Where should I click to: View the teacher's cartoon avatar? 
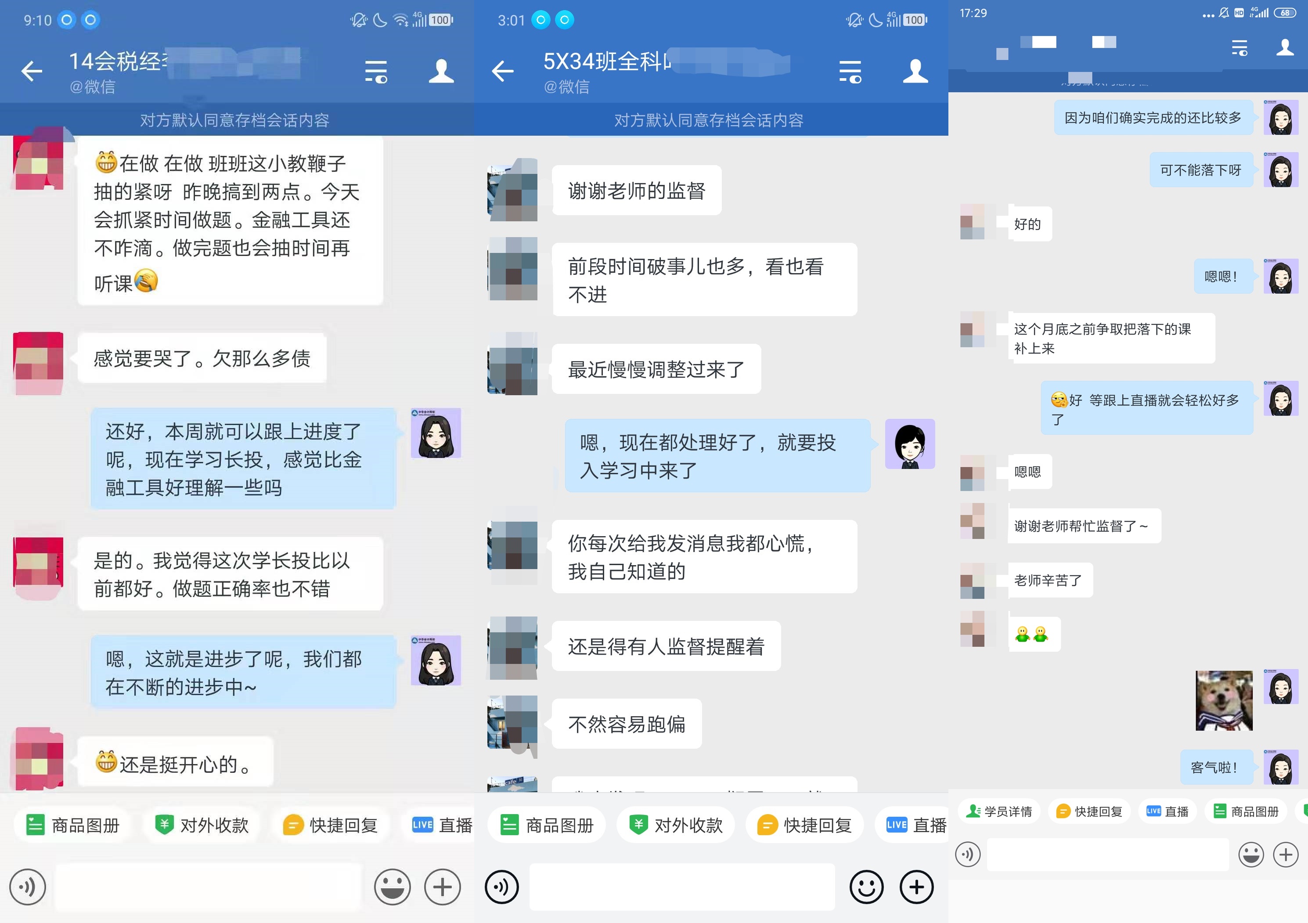click(x=436, y=433)
